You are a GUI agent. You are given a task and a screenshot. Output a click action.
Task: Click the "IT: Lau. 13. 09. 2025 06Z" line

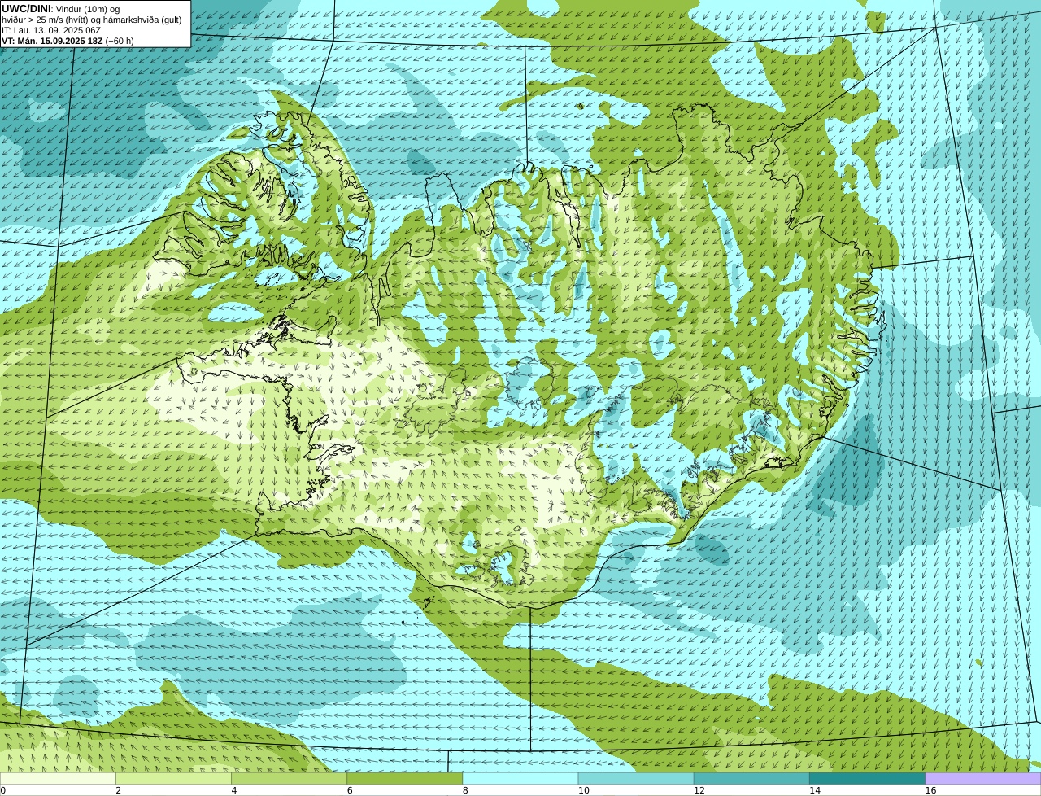click(x=51, y=30)
